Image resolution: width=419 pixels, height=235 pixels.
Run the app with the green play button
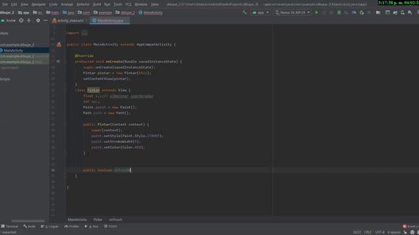(x=317, y=12)
